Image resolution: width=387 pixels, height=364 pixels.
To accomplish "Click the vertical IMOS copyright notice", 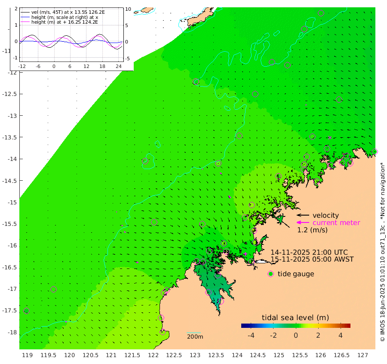I will tap(382, 252).
